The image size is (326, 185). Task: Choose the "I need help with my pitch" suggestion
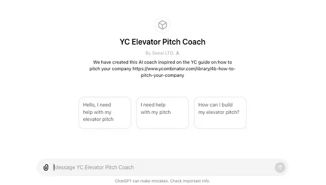click(162, 113)
